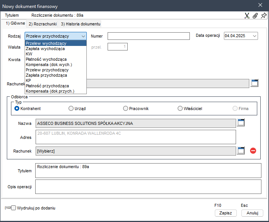
Task: Click the date 04.04.2025 value
Action: pyautogui.click(x=235, y=36)
